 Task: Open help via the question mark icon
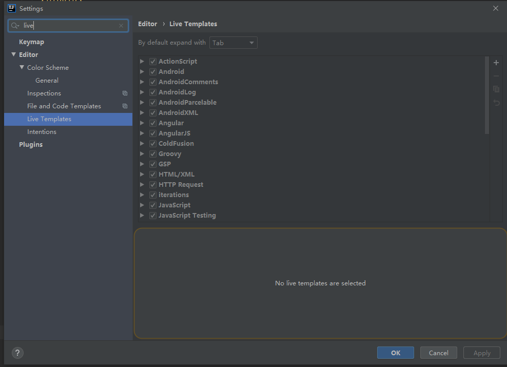17,353
